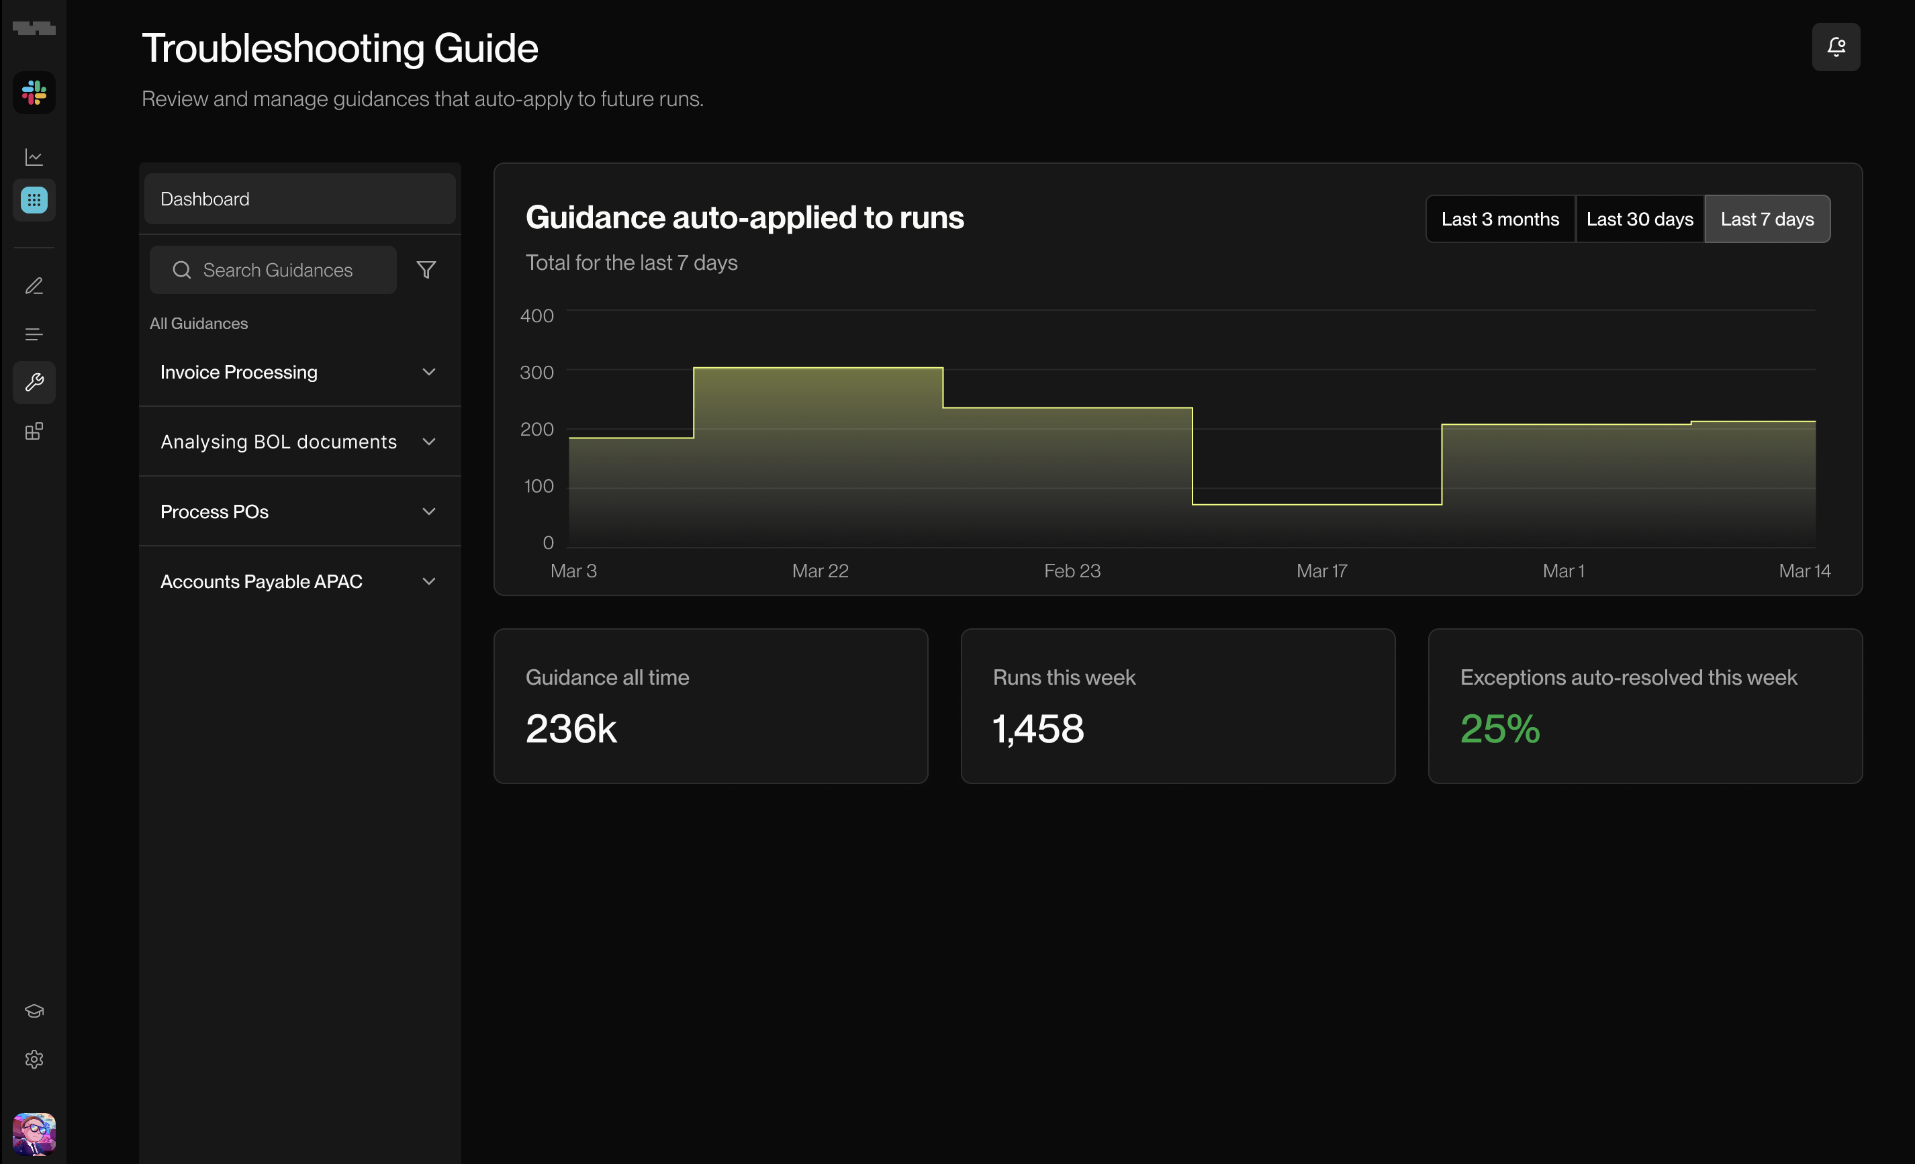Select the blue grid apps icon

tap(34, 201)
